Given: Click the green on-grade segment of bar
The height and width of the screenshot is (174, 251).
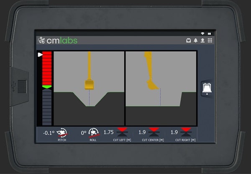Looking at the screenshot, I should click(47, 87).
